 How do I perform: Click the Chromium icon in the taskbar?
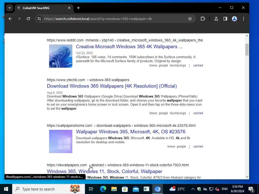pyautogui.click(x=157, y=189)
